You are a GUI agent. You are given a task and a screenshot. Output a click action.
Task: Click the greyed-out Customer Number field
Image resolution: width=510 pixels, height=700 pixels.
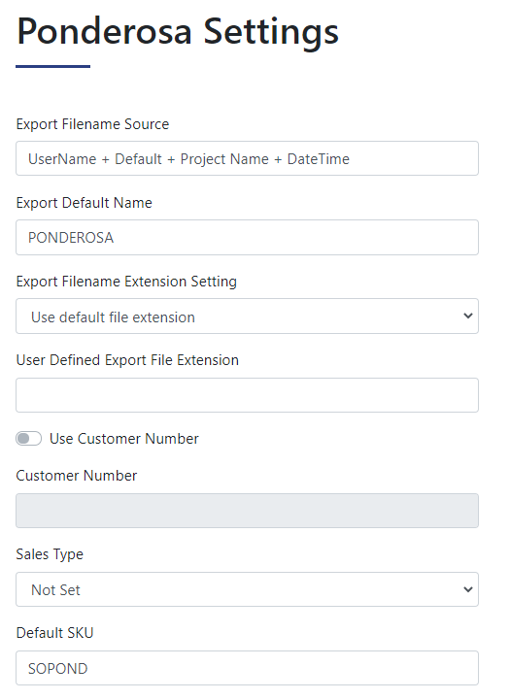[247, 511]
